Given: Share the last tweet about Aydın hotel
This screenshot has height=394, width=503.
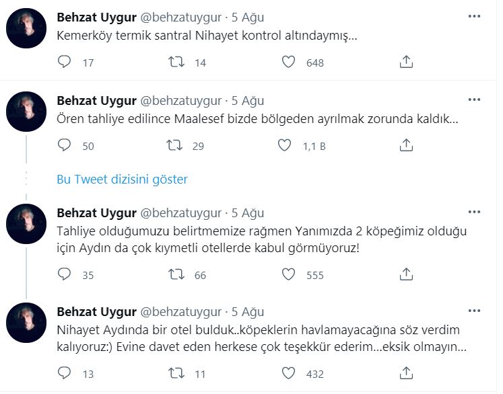Looking at the screenshot, I should (406, 373).
